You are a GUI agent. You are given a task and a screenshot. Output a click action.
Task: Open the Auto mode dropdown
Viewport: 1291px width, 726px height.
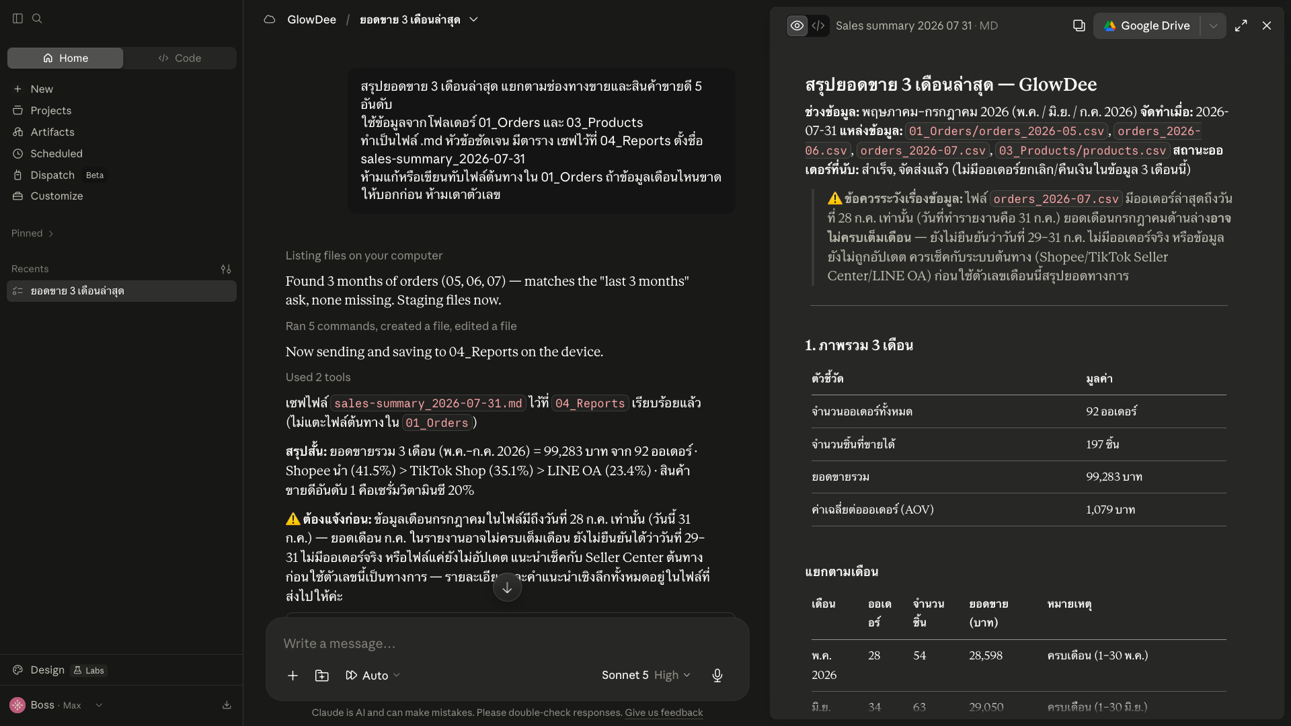(373, 676)
